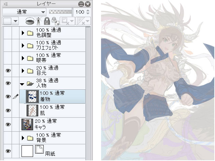Collapse the layer panel with minimize button

click(81, 4)
